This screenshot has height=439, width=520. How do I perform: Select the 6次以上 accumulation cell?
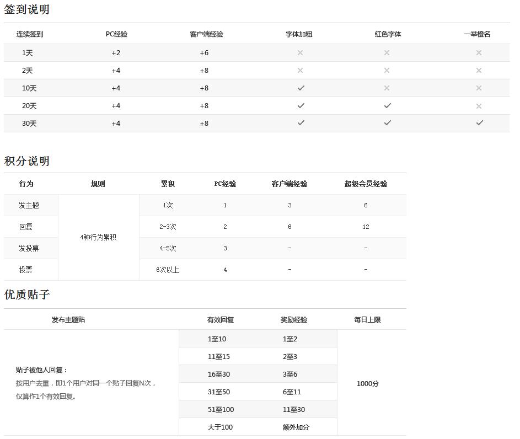click(168, 270)
